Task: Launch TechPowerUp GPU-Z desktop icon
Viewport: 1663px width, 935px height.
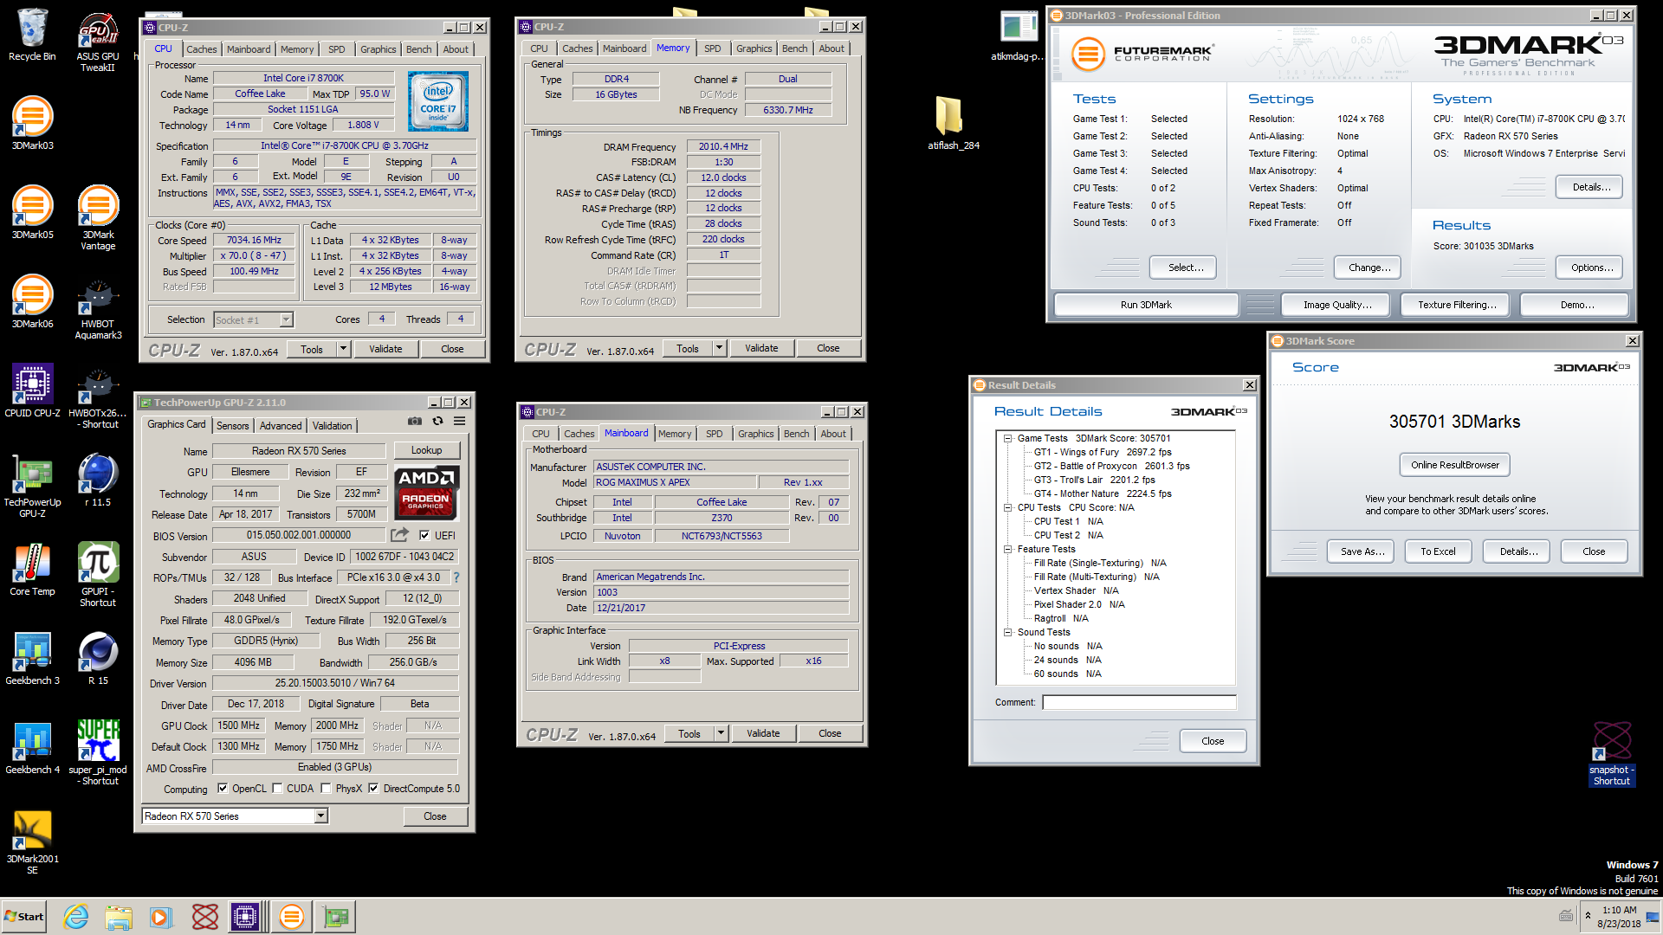Action: [32, 487]
